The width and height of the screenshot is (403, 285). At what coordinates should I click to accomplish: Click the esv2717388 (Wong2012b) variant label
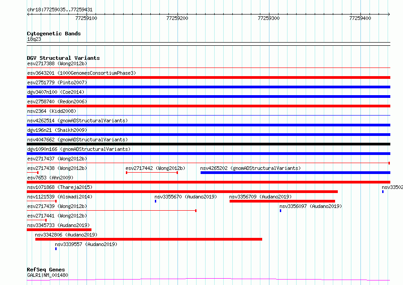click(57, 63)
